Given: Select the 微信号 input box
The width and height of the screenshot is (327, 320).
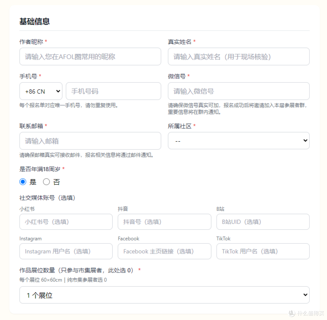Looking at the screenshot, I should (x=239, y=91).
